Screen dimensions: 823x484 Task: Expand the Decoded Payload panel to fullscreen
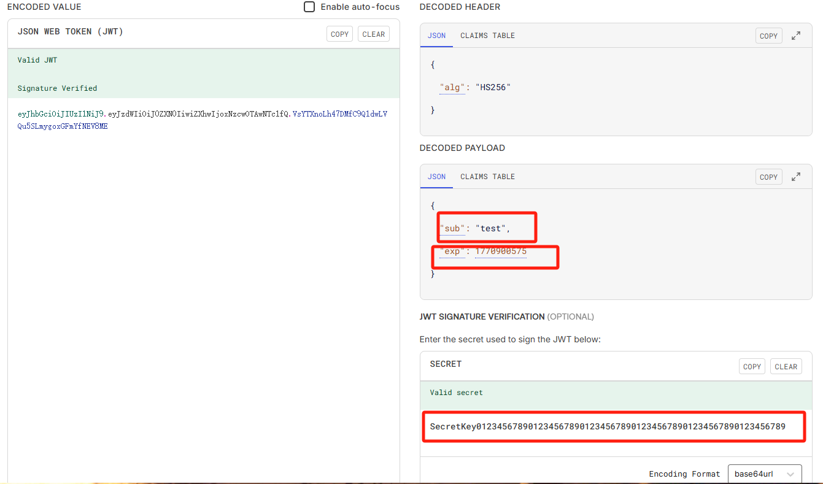[x=796, y=177]
